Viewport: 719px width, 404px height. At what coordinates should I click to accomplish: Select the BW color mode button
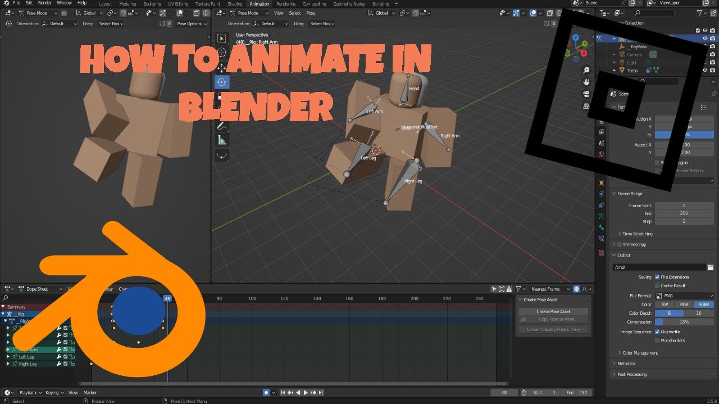pos(665,305)
